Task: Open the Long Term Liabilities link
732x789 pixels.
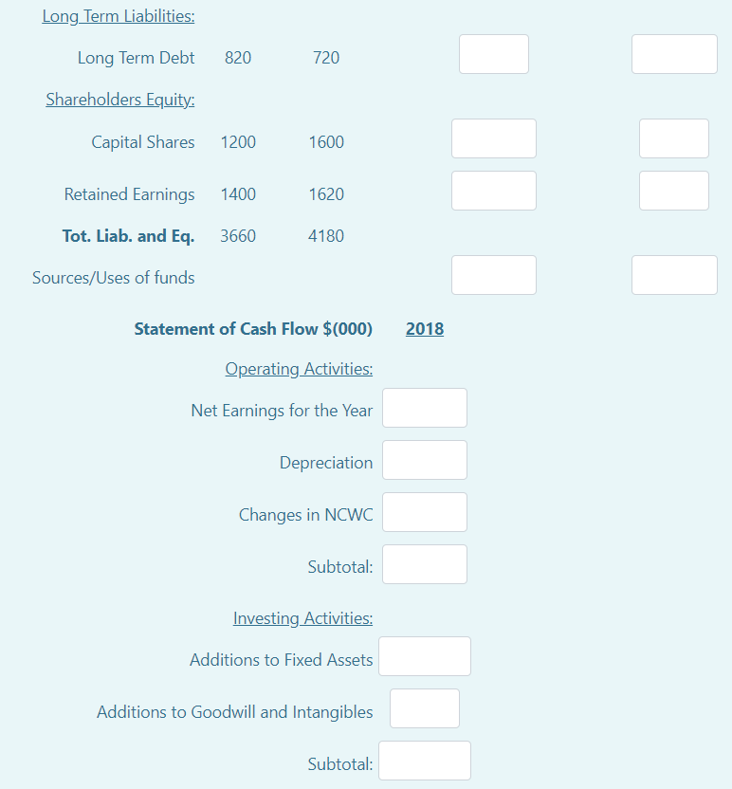Action: coord(118,15)
